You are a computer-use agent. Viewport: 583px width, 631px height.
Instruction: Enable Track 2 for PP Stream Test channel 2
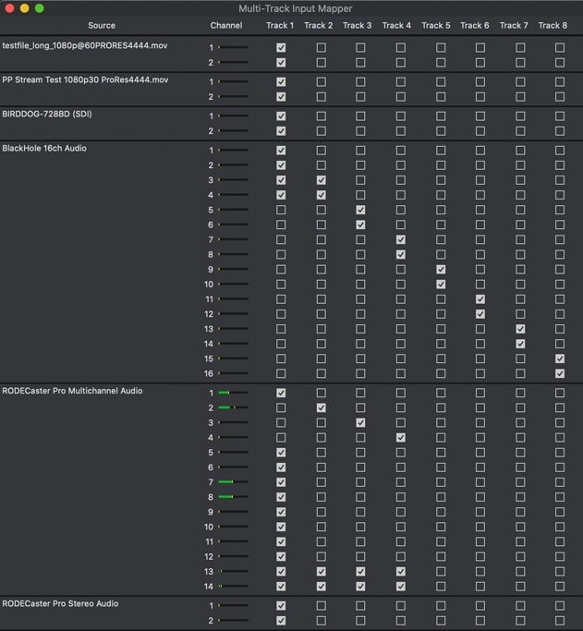(x=321, y=97)
